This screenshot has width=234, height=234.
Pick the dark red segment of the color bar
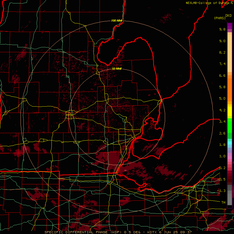230,176
